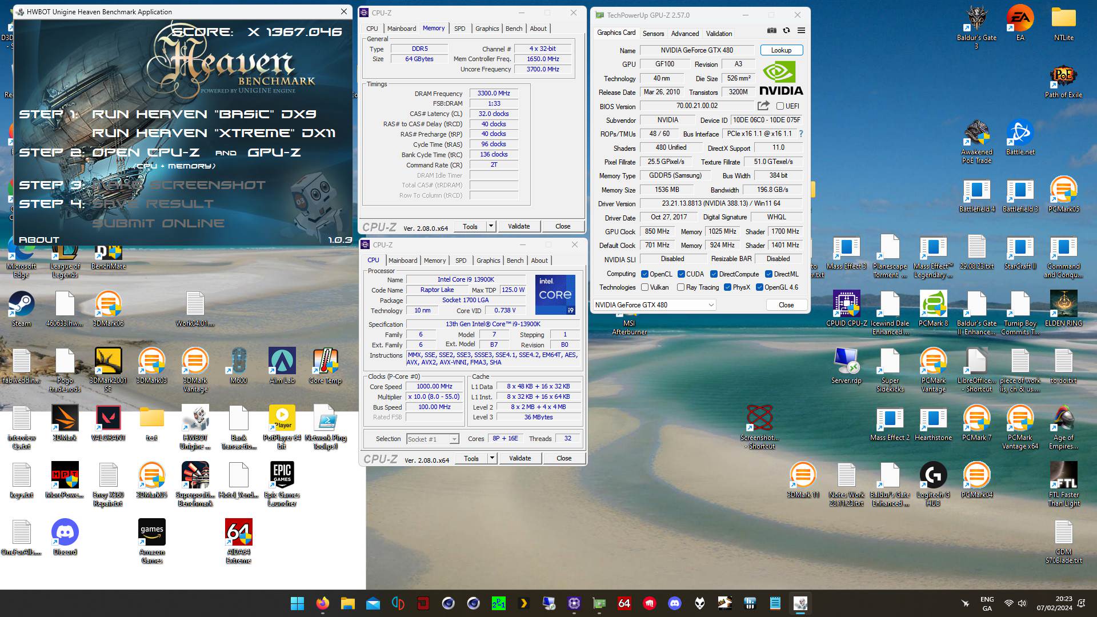Open BenchMate desktop icon

[108, 256]
